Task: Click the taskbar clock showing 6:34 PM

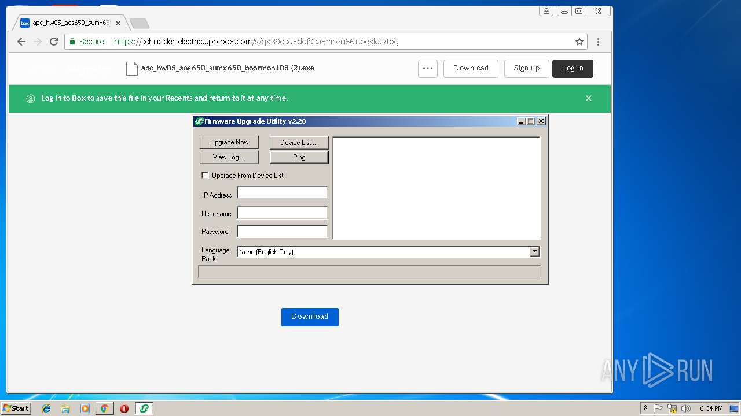Action: [711, 408]
